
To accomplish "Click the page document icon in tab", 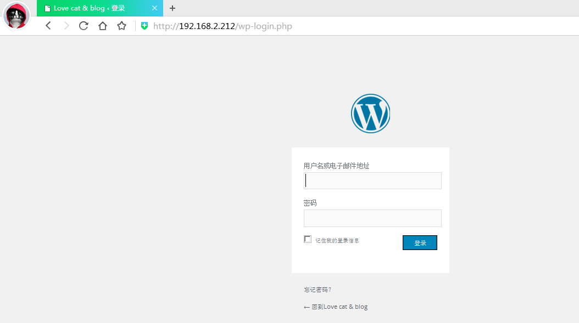I will 47,8.
